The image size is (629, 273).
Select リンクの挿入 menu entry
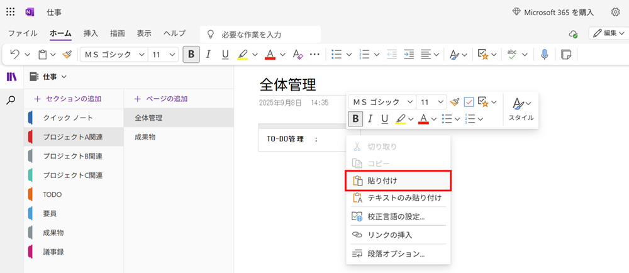coord(398,235)
